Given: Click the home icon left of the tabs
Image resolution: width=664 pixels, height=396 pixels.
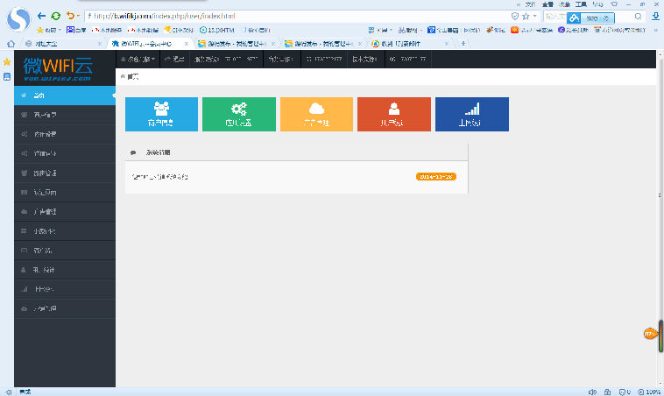Looking at the screenshot, I should tap(11, 44).
